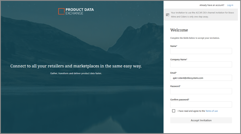Click the Welcome heading

(x=179, y=30)
